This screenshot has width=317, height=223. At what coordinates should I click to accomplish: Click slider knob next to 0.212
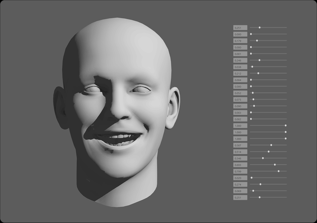pos(258,73)
